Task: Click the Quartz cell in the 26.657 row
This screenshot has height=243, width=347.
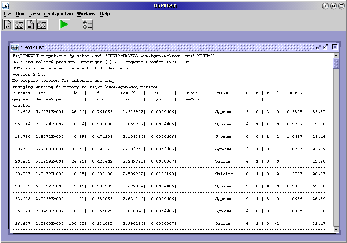Action: click(x=222, y=223)
